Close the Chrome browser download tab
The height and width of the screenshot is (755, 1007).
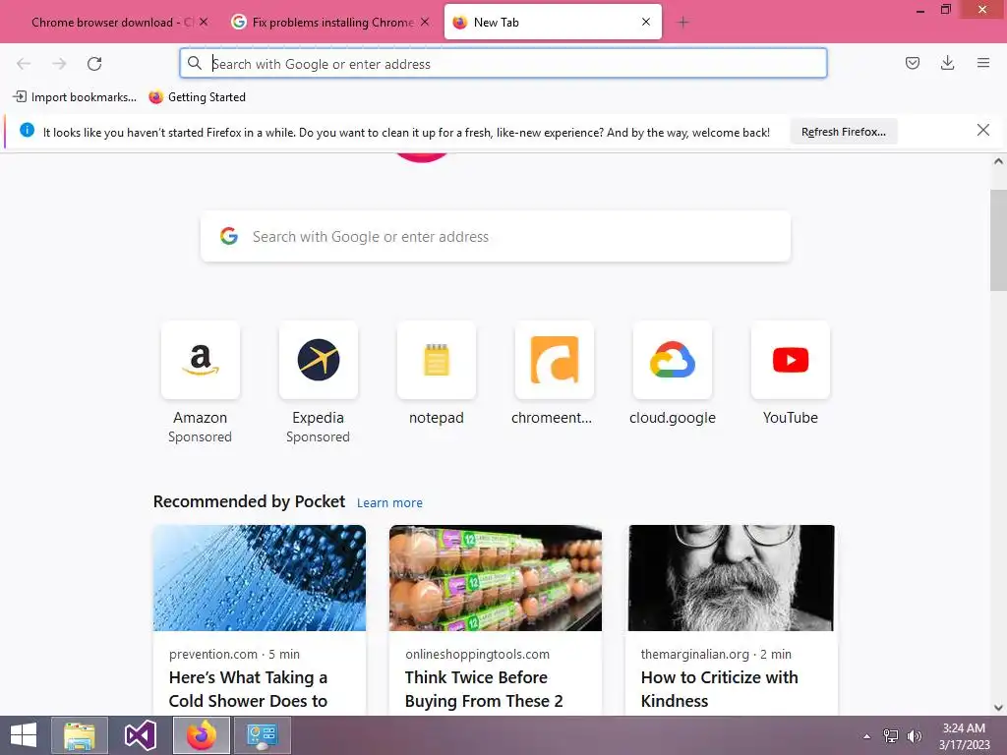coord(204,22)
